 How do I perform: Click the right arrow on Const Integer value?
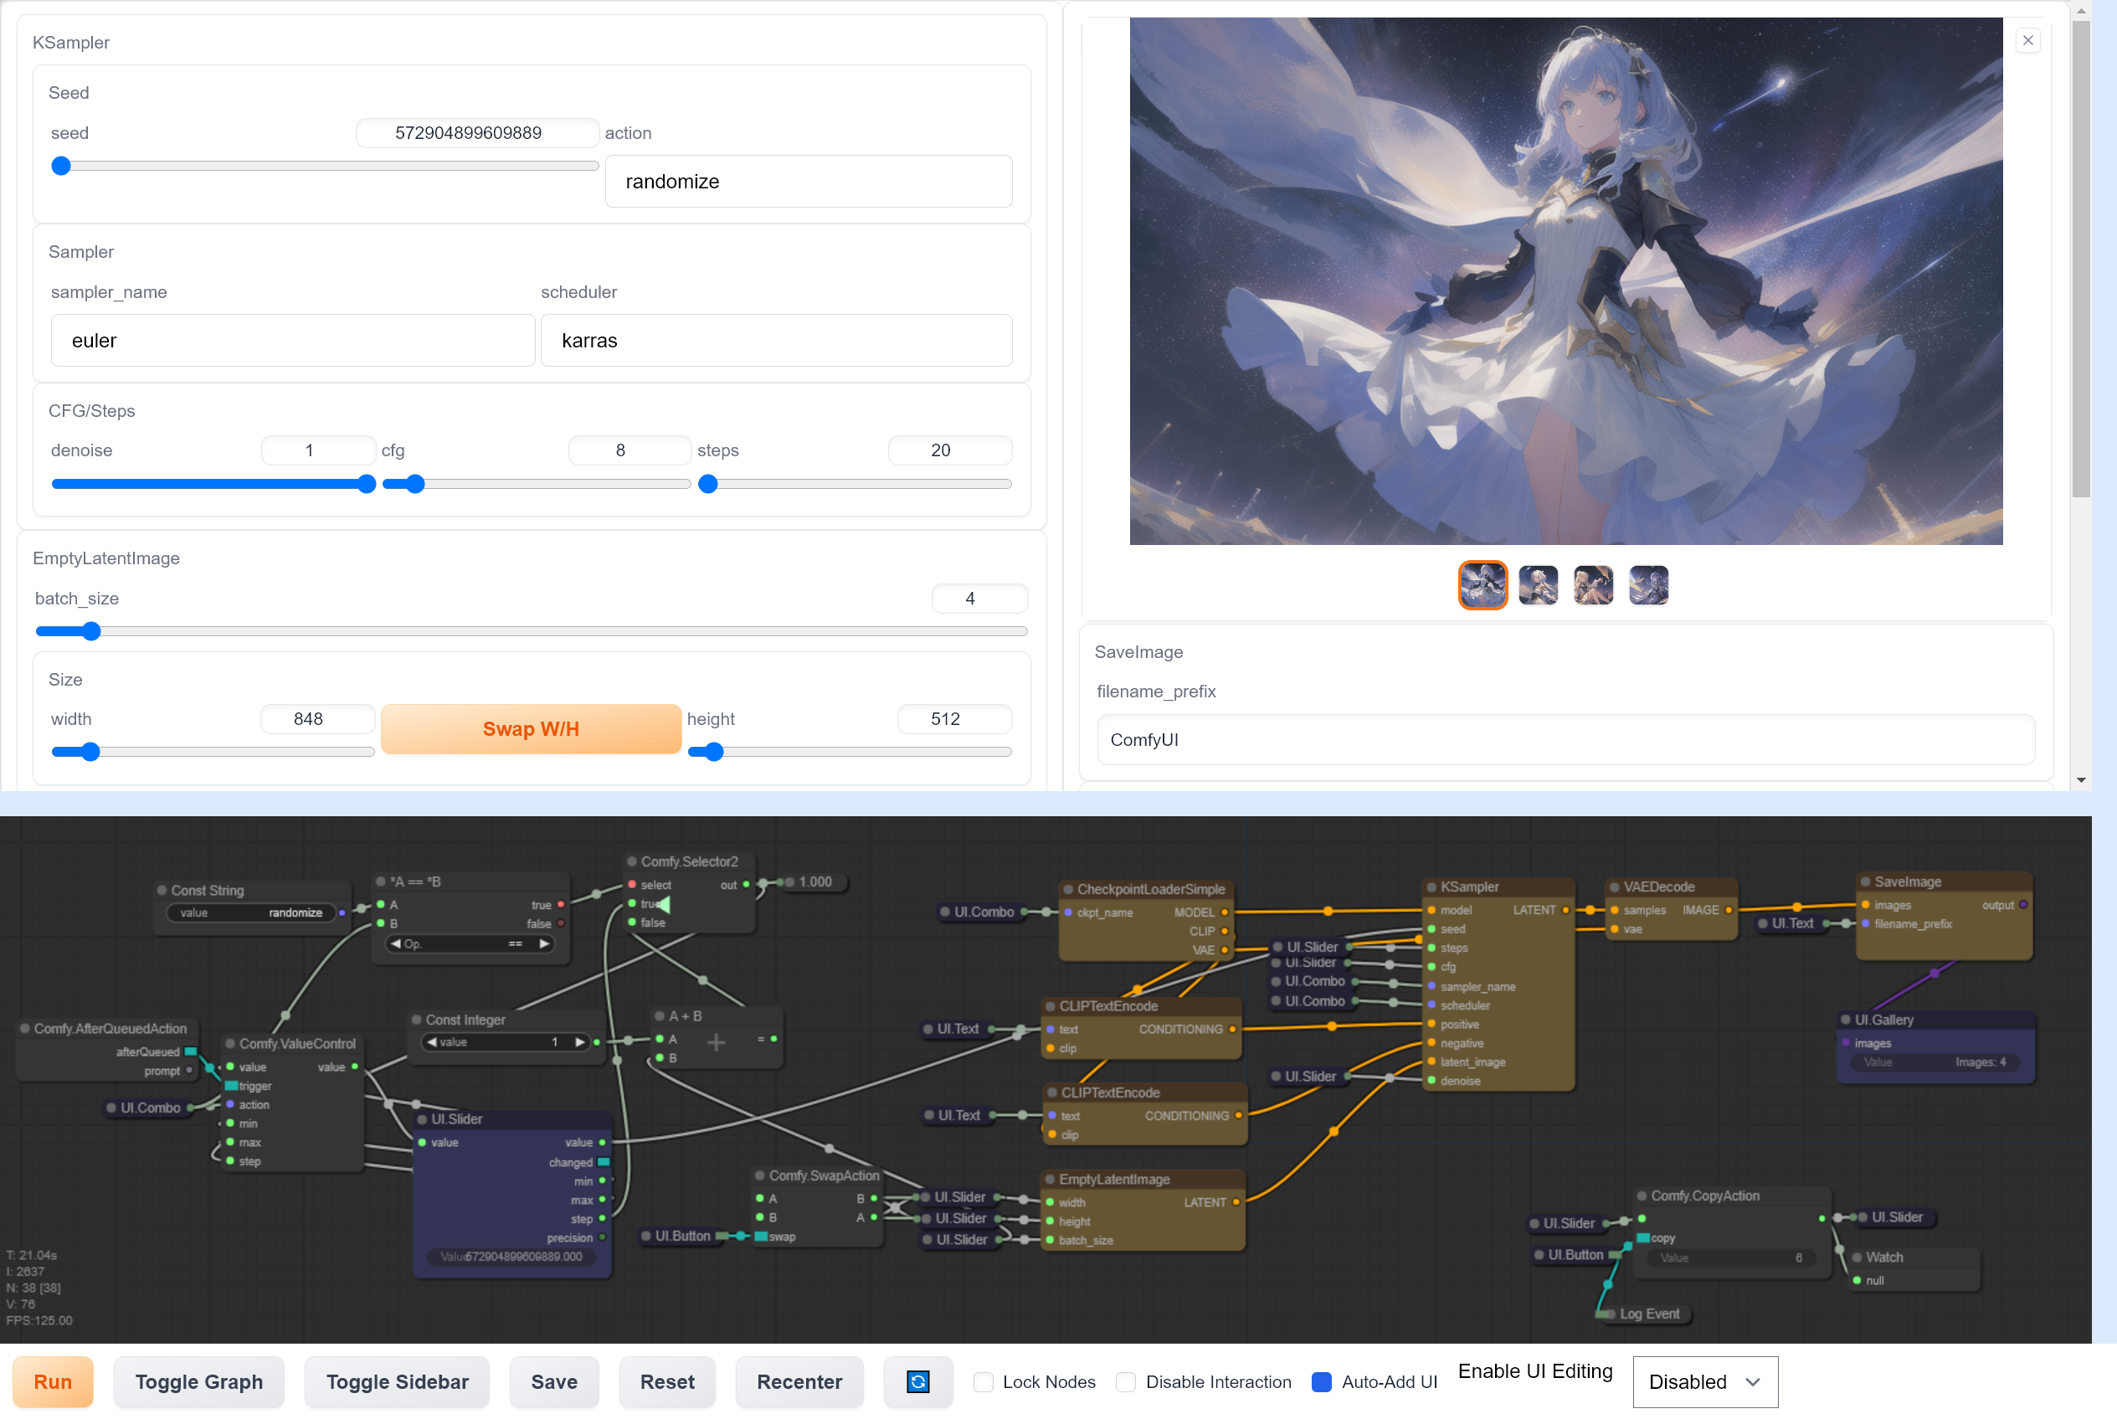pyautogui.click(x=581, y=1041)
